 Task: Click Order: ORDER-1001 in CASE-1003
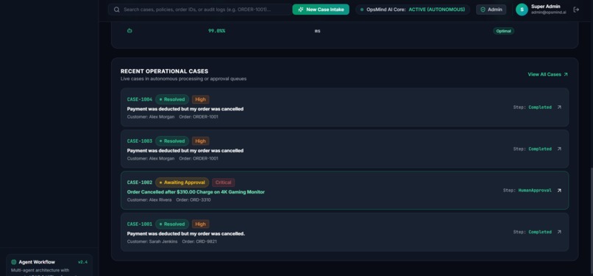click(199, 158)
